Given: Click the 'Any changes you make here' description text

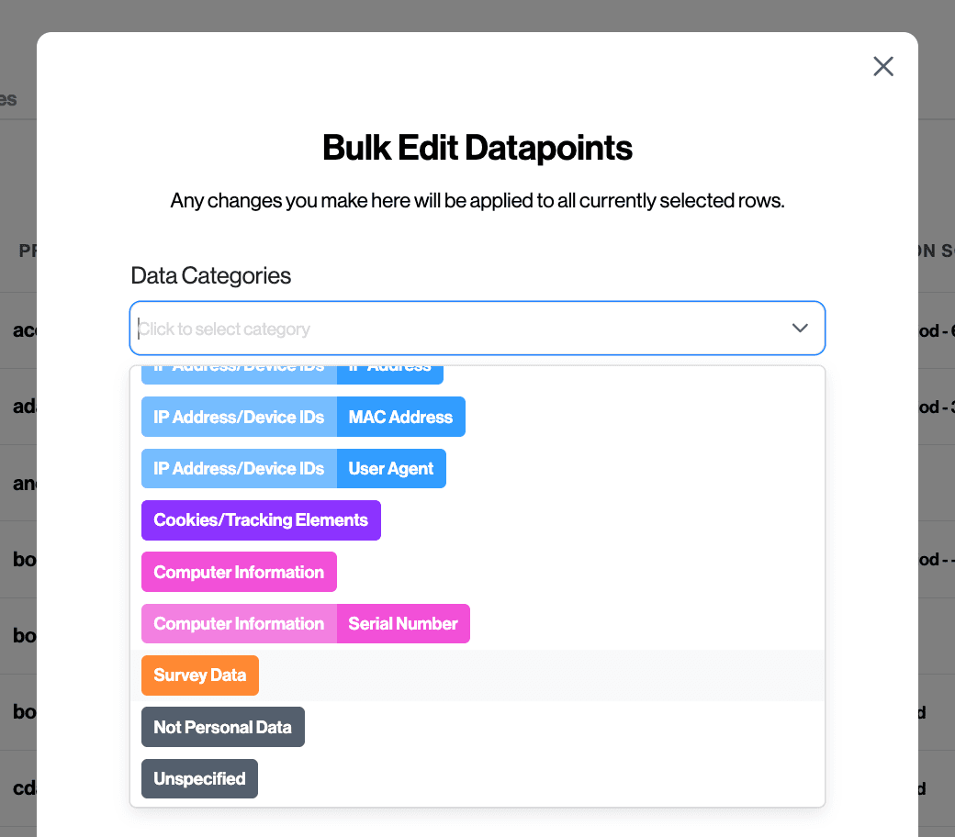Looking at the screenshot, I should click(477, 201).
